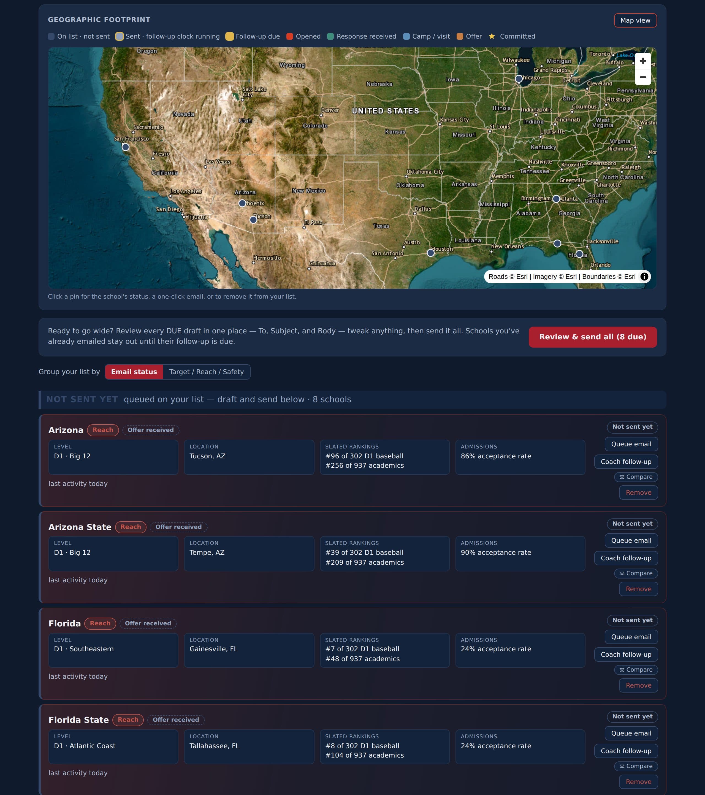Click the Arizona Reach tag

[103, 430]
